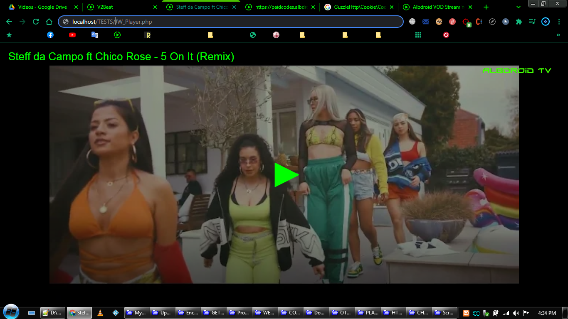Go forward to next page
This screenshot has width=568, height=319.
click(22, 22)
